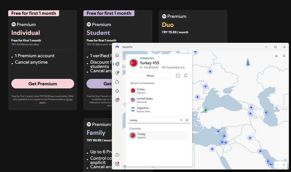Maximize the NordVPN window

click(275, 47)
